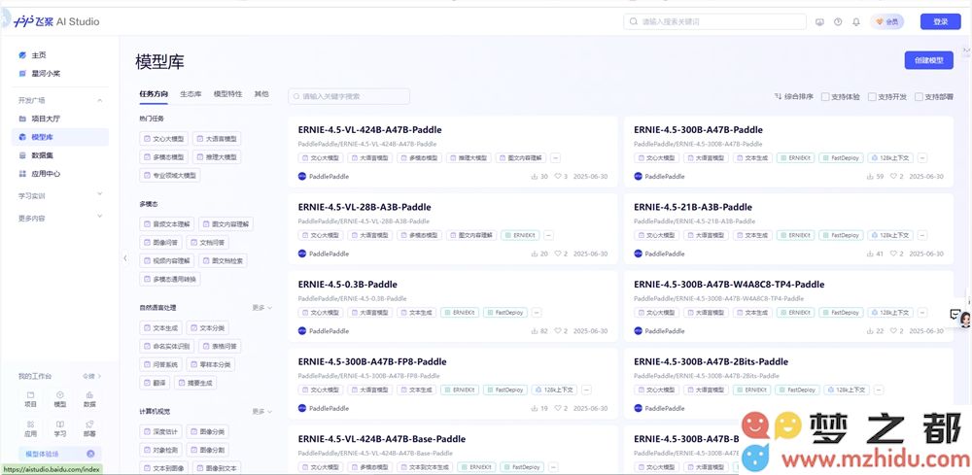This screenshot has width=972, height=475.
Task: Check the 支持体验 checkbox
Action: [825, 96]
